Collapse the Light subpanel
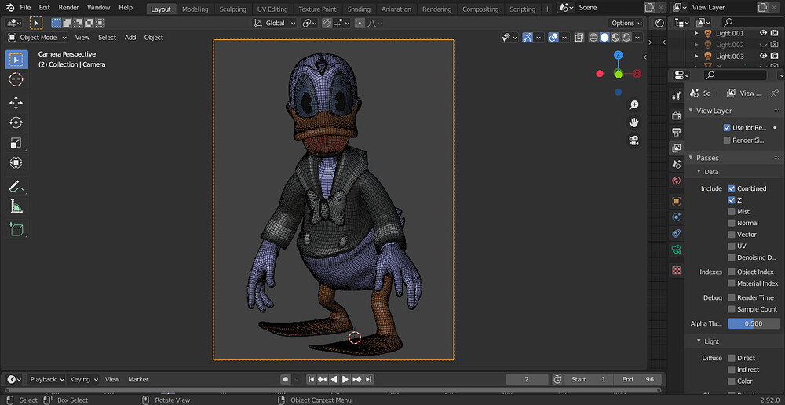Image resolution: width=785 pixels, height=405 pixels. (x=699, y=341)
